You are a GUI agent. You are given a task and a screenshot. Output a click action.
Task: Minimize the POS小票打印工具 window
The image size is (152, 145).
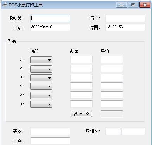[121, 5]
